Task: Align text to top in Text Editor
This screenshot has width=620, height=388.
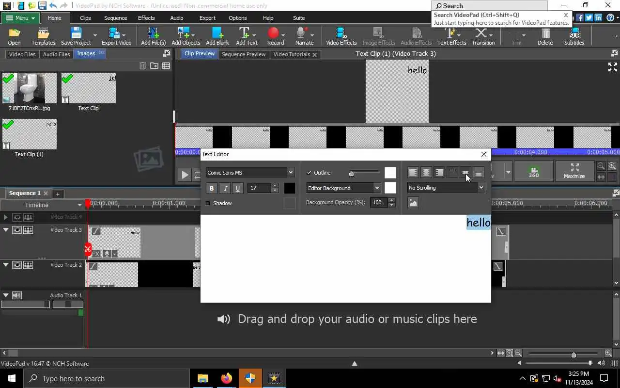Action: 452,172
